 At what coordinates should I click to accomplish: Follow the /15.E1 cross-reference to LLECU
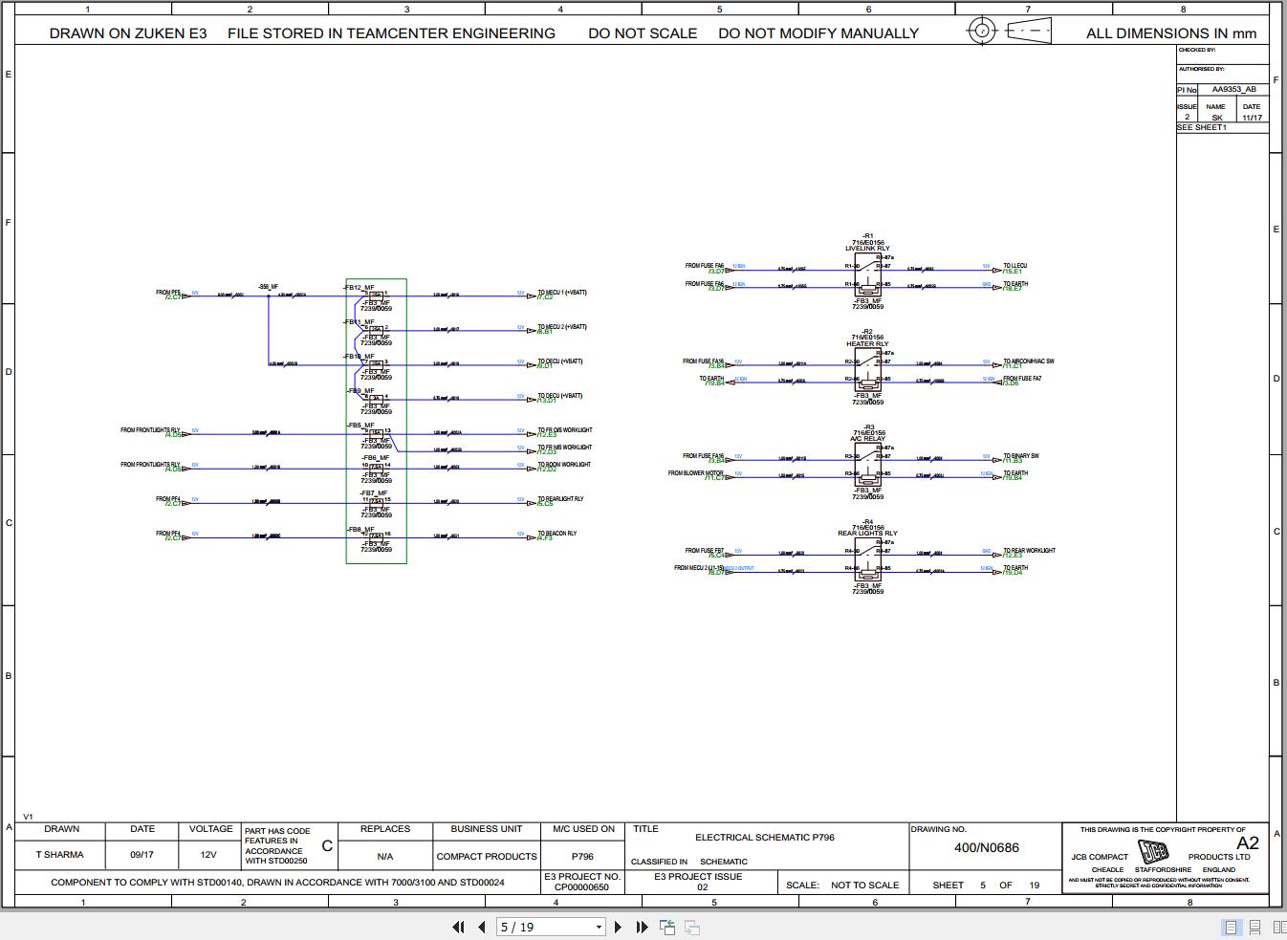[1011, 271]
